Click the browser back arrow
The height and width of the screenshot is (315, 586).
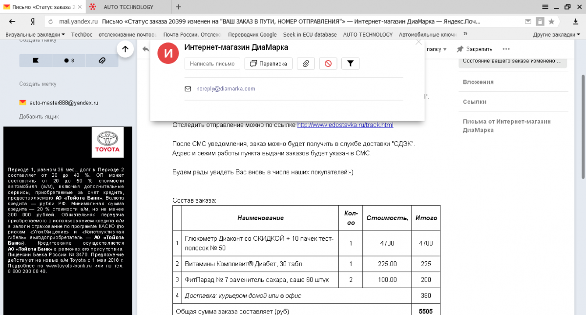12,21
